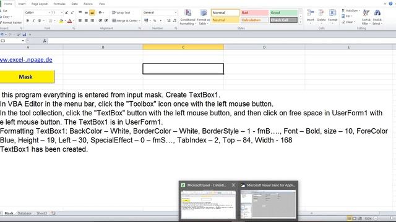Viewport: 396px width, 222px height.
Task: Click the Decrease Indent icon
Action: (x=100, y=20)
